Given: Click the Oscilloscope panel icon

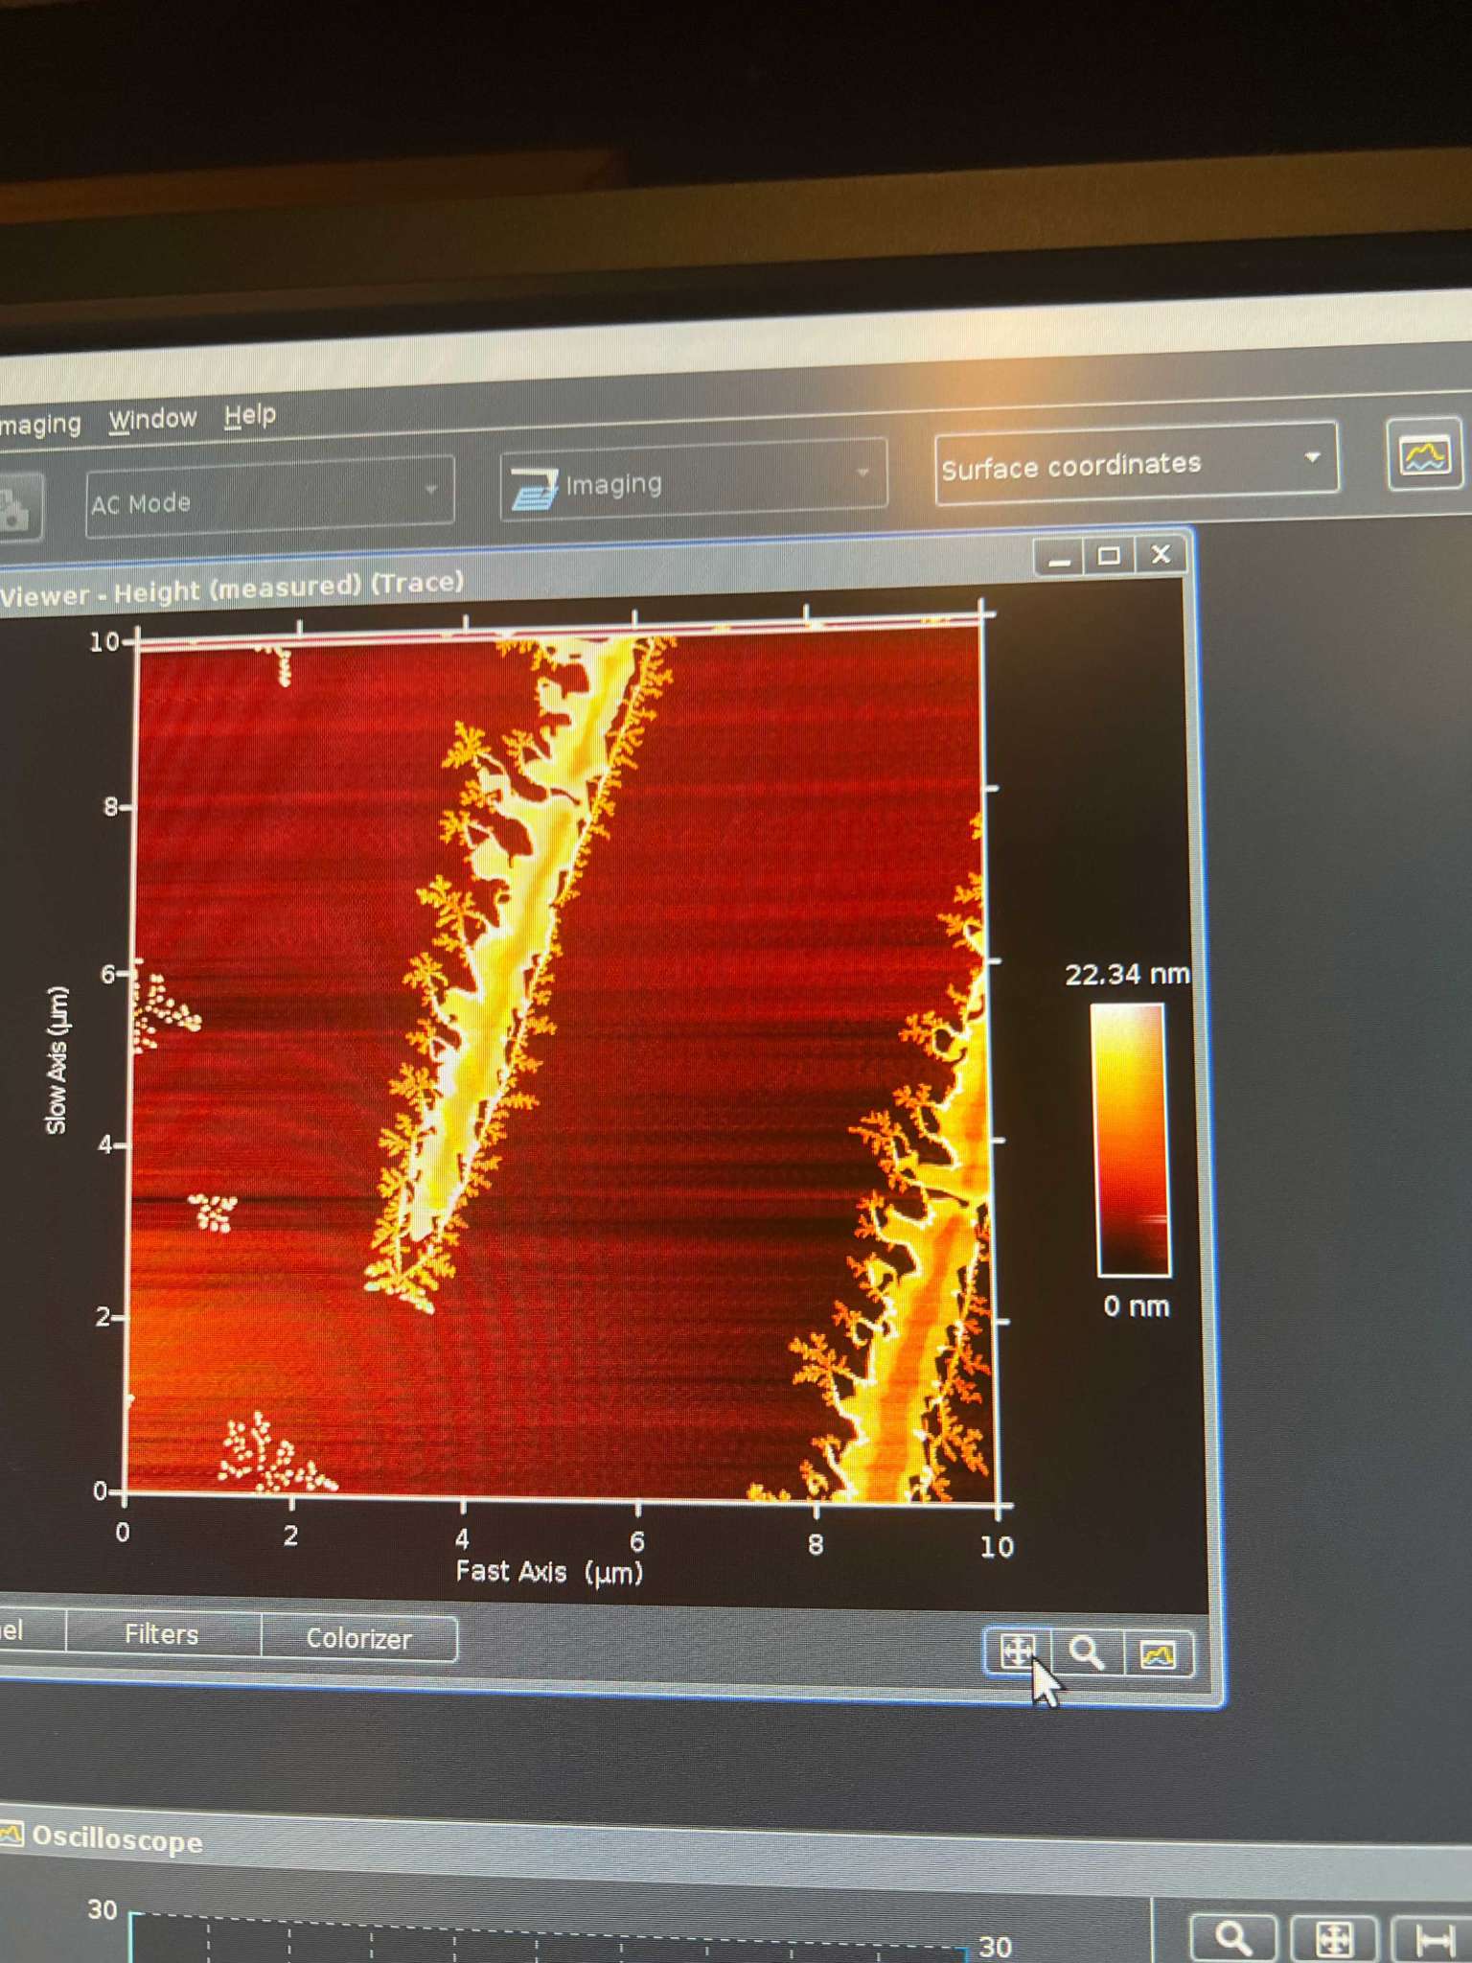Looking at the screenshot, I should coord(11,1835).
